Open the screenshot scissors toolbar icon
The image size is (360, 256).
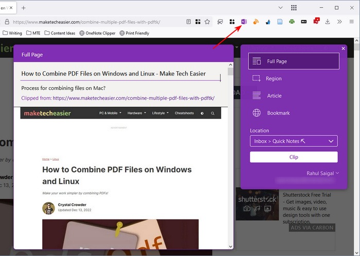tap(220, 22)
